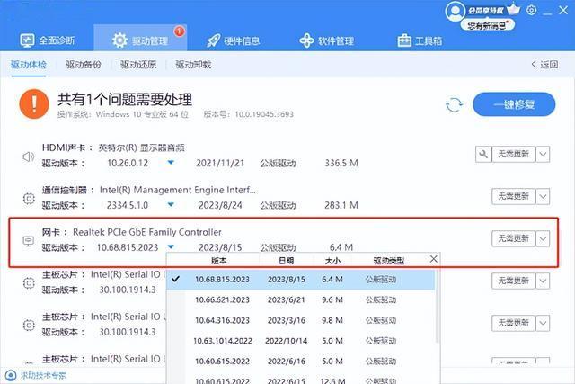Open version dropdown for 2334.5.1.0
The width and height of the screenshot is (575, 384).
[x=171, y=204]
